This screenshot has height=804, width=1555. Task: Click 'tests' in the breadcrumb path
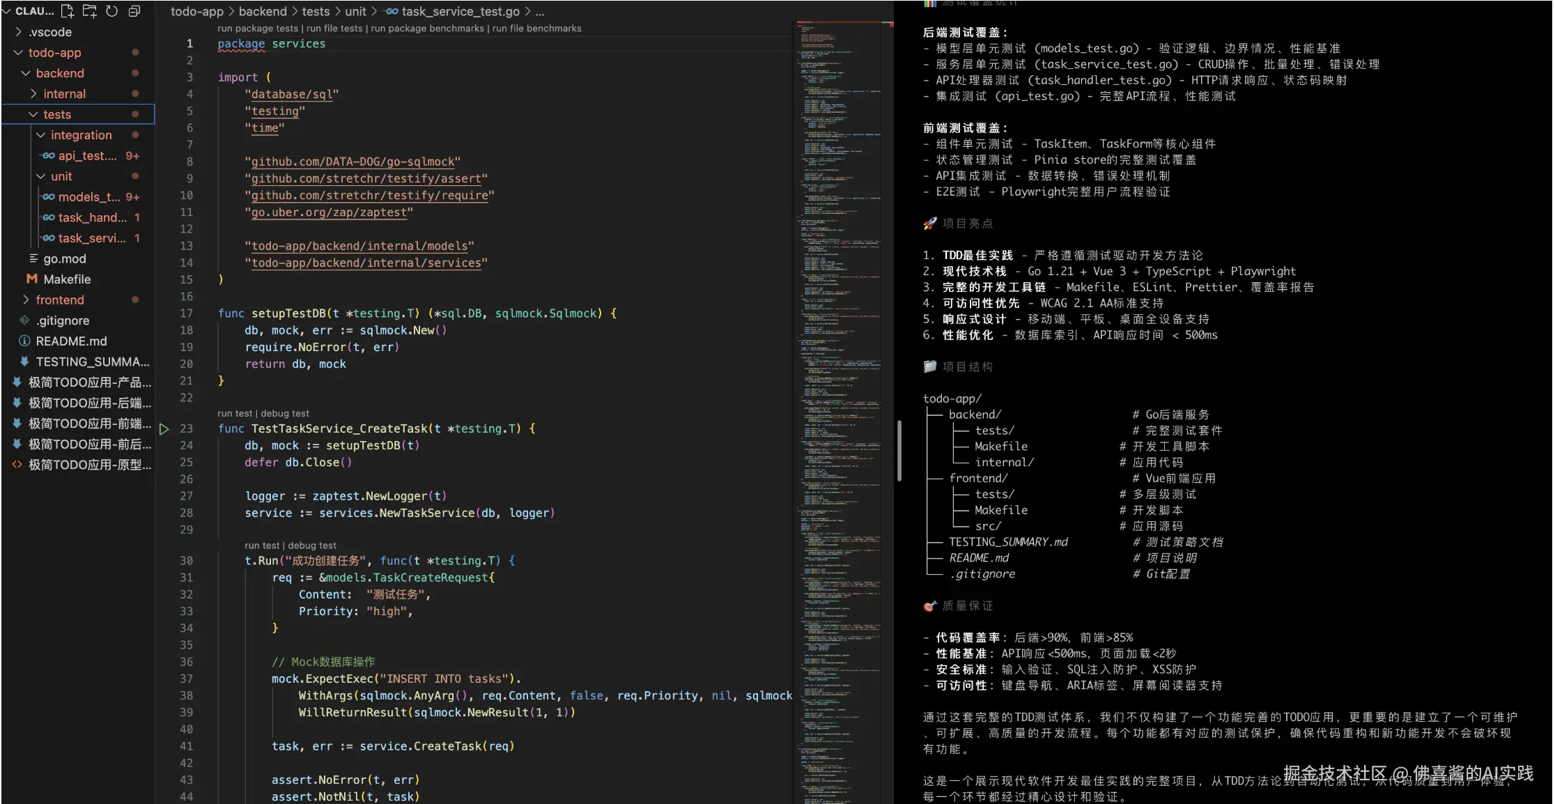click(x=316, y=11)
